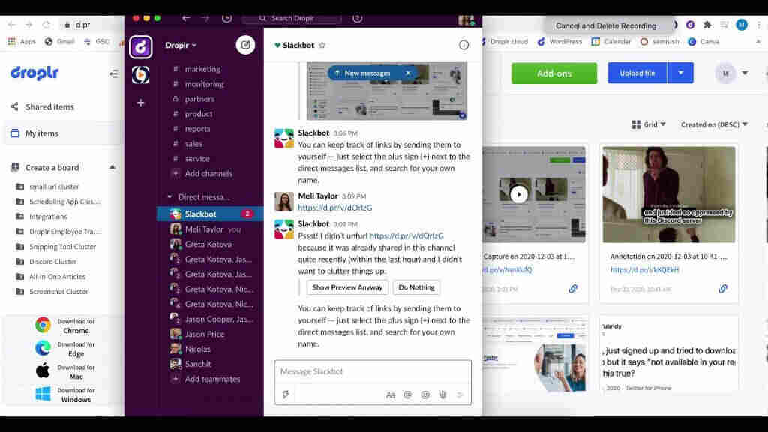This screenshot has height=432, width=768.
Task: Click the Windows download icon
Action: coord(43,394)
